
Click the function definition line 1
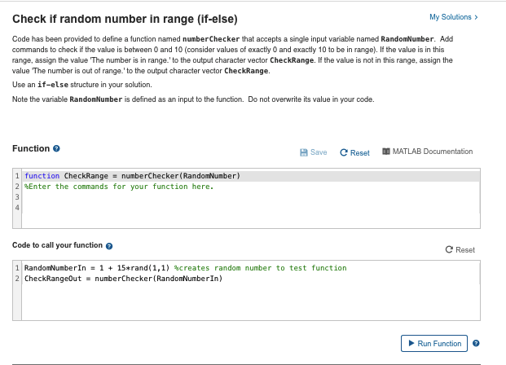click(132, 176)
